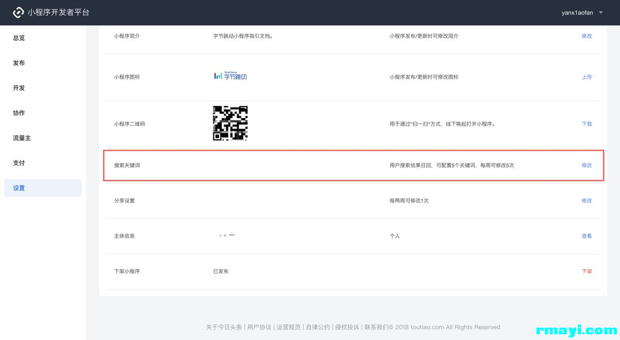Open 自律公约 footer link
The height and width of the screenshot is (340, 620).
click(318, 327)
